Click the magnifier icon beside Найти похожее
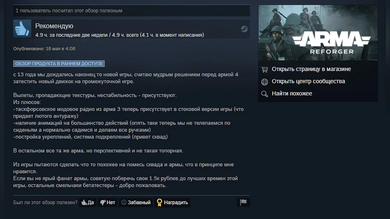 click(x=265, y=94)
